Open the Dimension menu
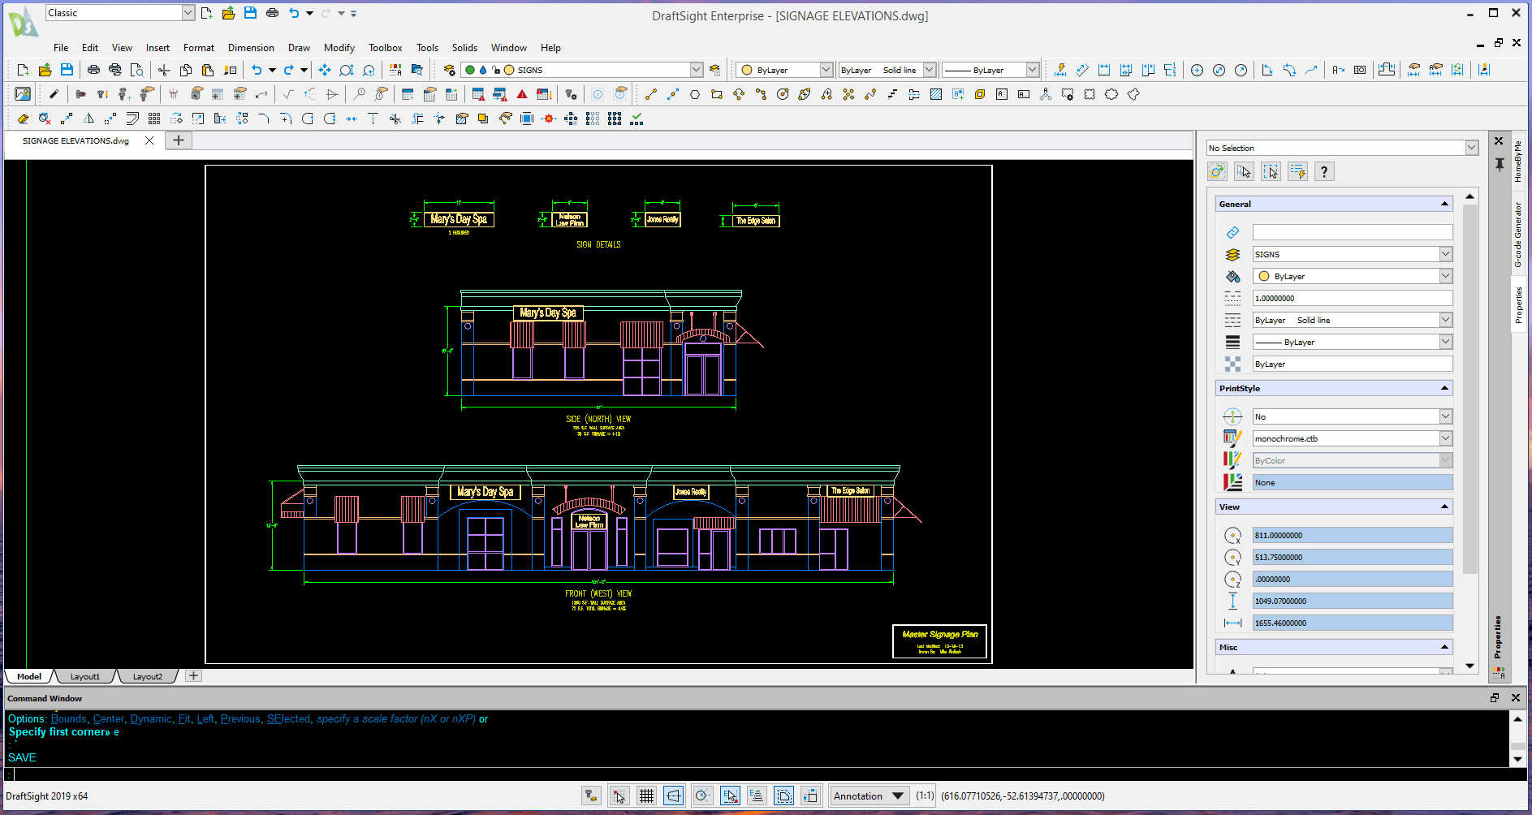This screenshot has height=815, width=1532. tap(251, 47)
